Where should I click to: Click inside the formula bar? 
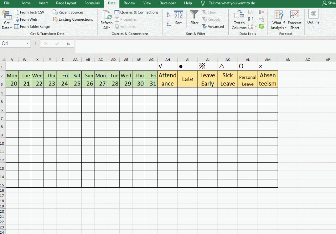[x=205, y=46]
